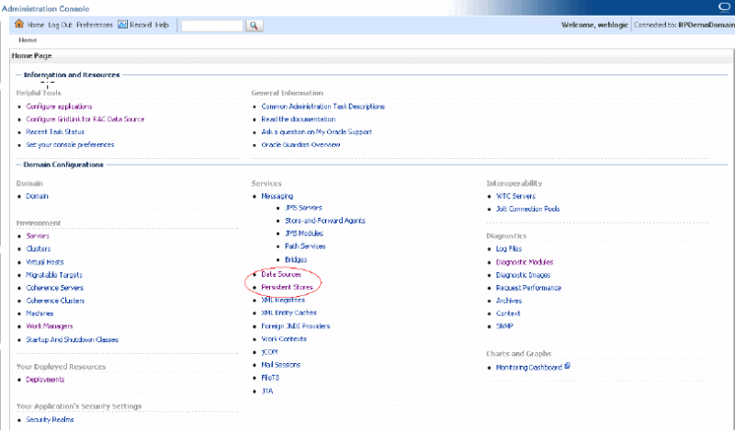Open Configure GridLink for RAC Data Source
This screenshot has height=432, width=735.
[x=85, y=119]
